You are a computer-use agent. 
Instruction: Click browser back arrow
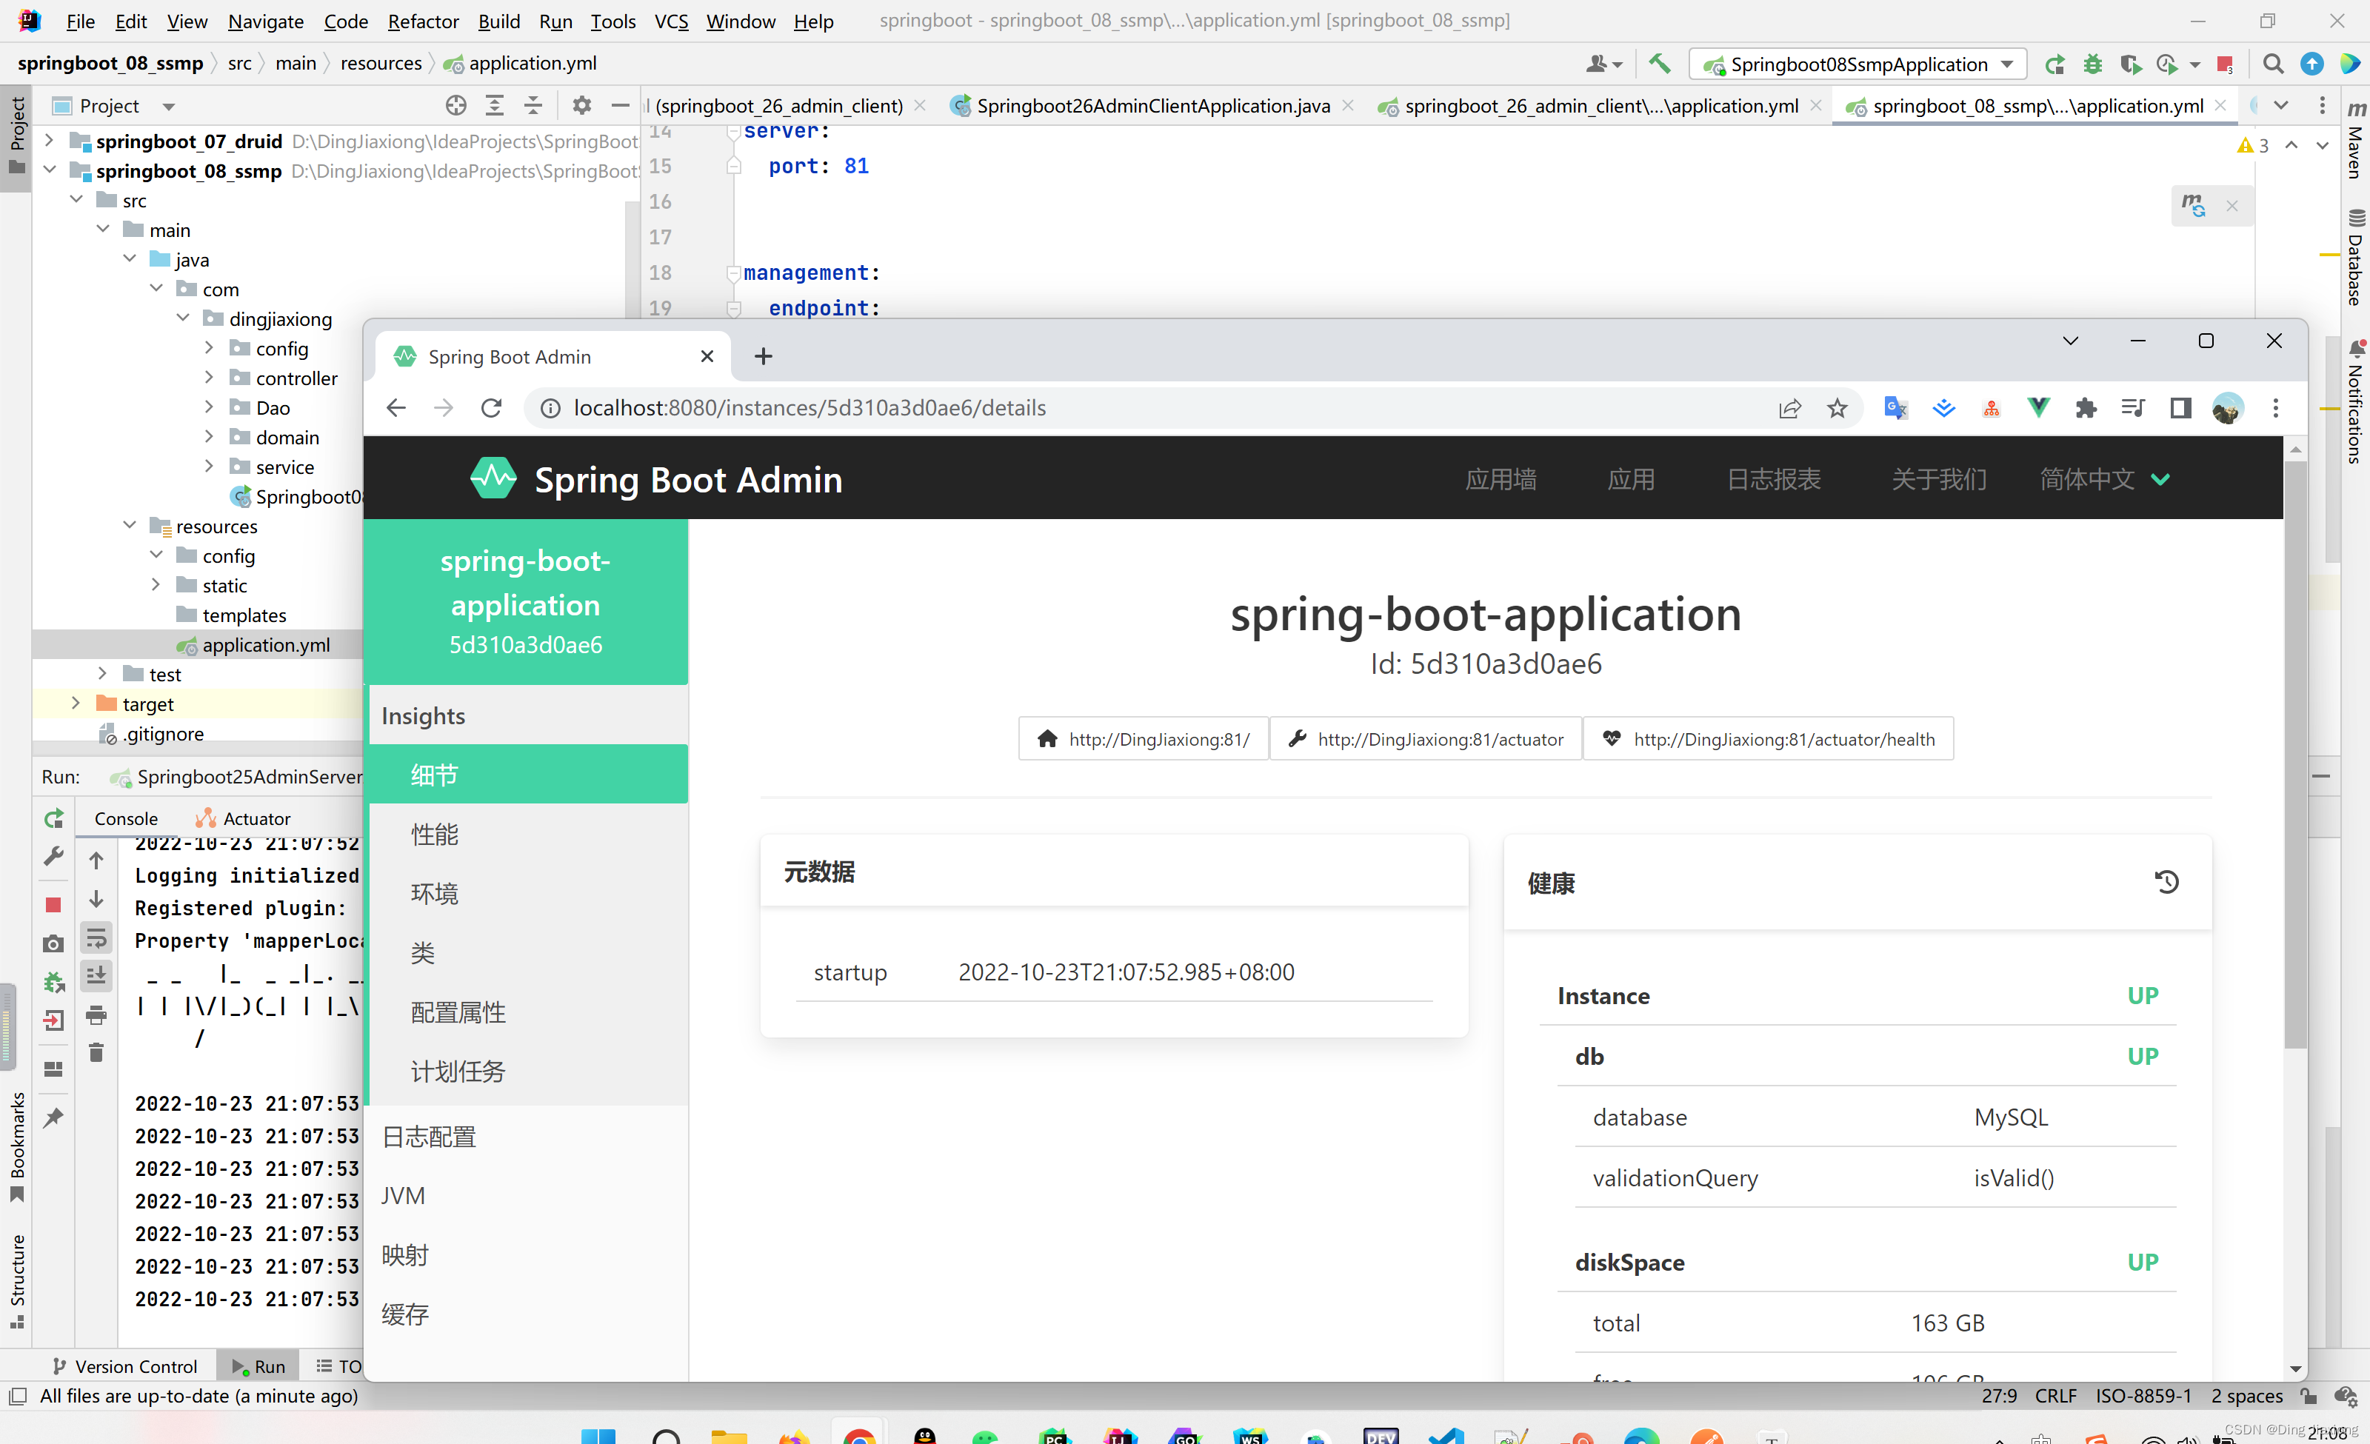(x=396, y=407)
